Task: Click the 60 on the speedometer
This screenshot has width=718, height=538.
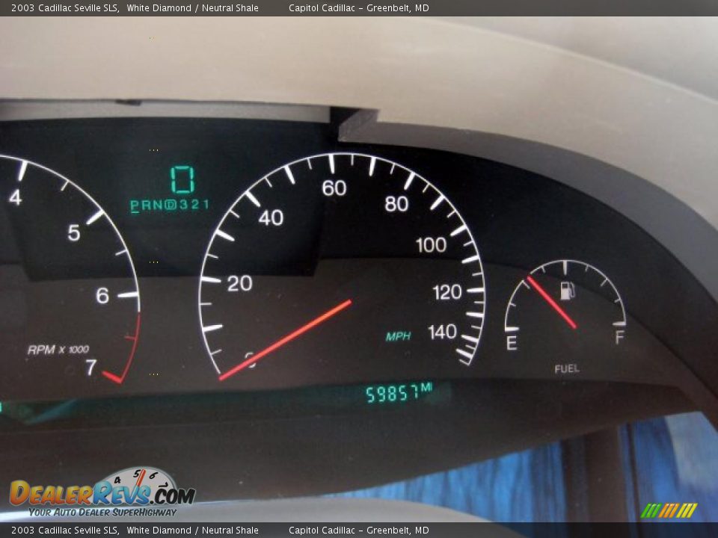Action: pyautogui.click(x=334, y=188)
